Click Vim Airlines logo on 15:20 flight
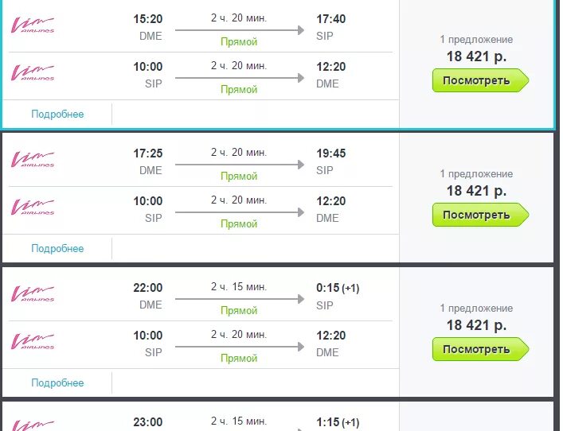563x431 pixels. coord(33,25)
